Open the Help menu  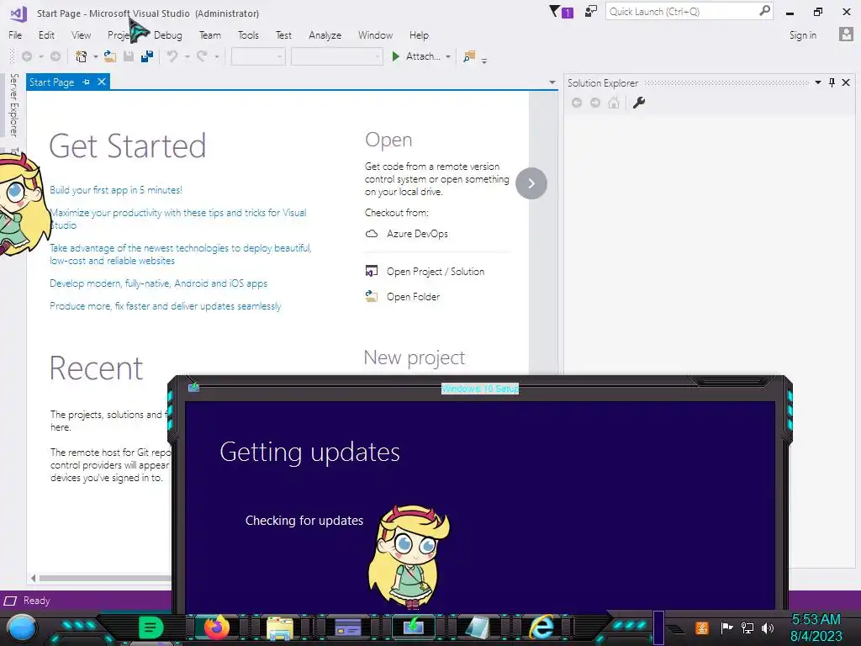419,34
